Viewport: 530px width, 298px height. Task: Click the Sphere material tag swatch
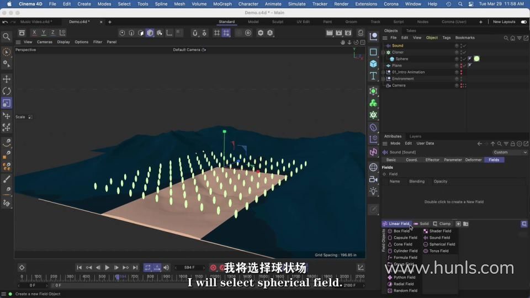click(476, 59)
